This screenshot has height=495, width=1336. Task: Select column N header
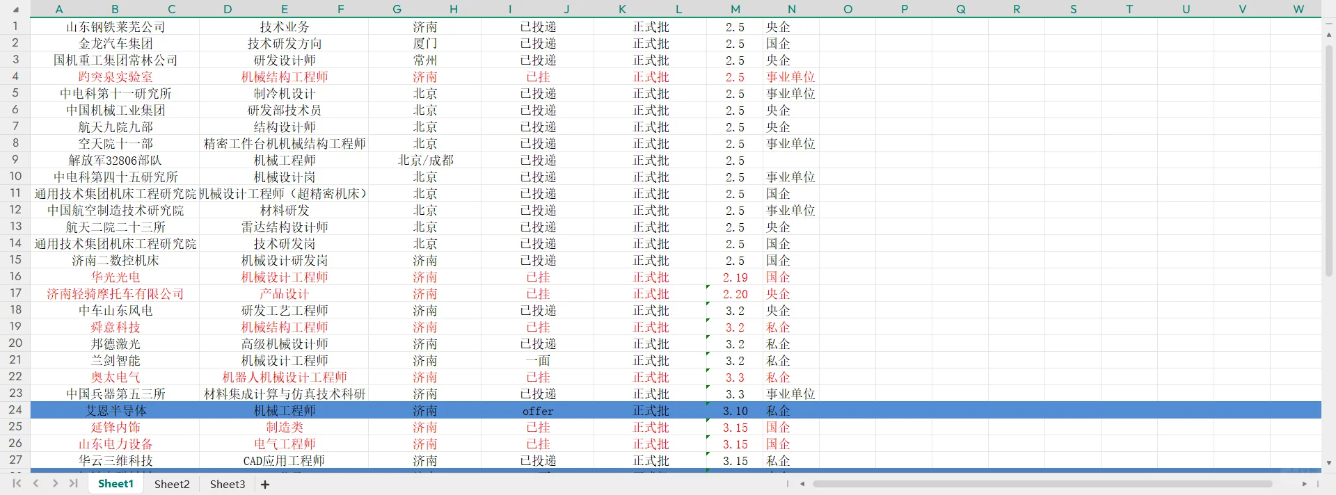(792, 9)
